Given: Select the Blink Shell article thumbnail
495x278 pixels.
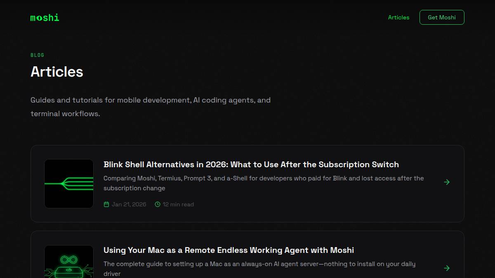Looking at the screenshot, I should tap(69, 184).
